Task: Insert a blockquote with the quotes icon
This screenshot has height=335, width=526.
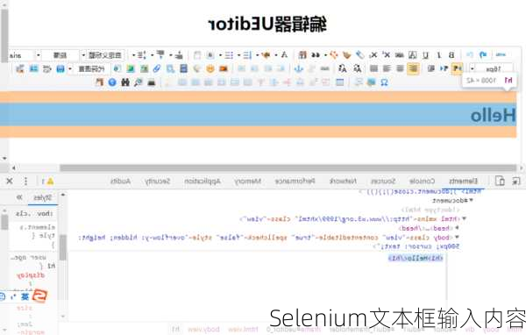Action: click(316, 54)
